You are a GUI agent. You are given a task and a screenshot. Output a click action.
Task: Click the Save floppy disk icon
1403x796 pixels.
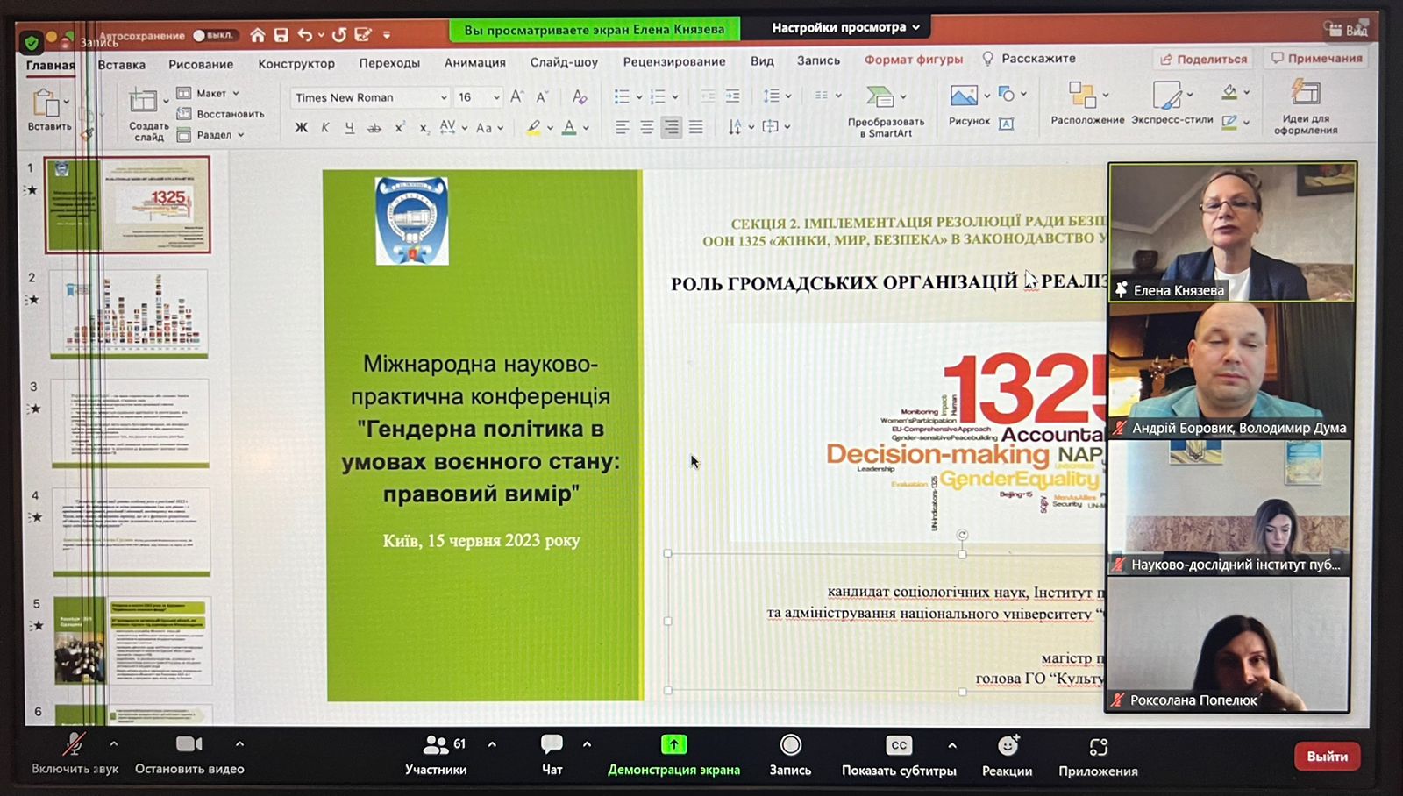pyautogui.click(x=281, y=35)
